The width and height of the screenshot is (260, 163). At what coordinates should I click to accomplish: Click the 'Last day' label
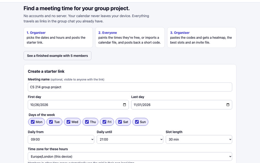click(x=138, y=97)
